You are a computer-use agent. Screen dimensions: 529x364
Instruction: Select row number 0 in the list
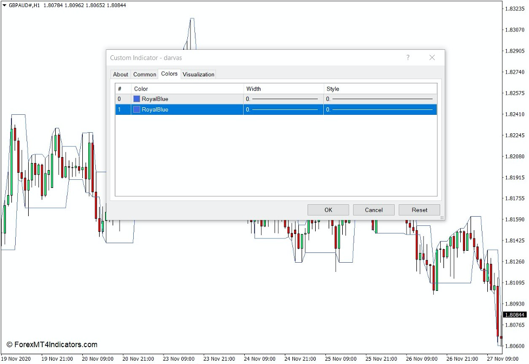(120, 99)
